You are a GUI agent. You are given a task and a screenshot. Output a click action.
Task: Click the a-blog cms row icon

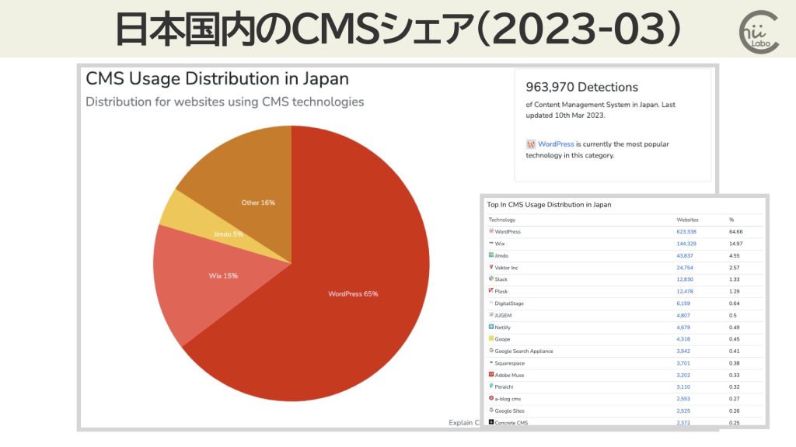(x=491, y=398)
